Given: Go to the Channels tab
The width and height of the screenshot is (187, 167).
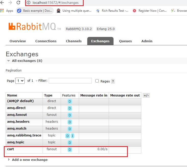Looking at the screenshot, I should tap(74, 41).
